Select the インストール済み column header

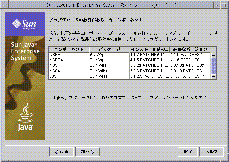pos(150,50)
